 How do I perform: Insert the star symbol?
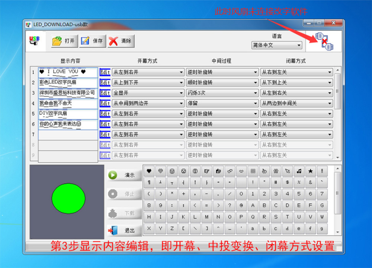[x=310, y=171]
